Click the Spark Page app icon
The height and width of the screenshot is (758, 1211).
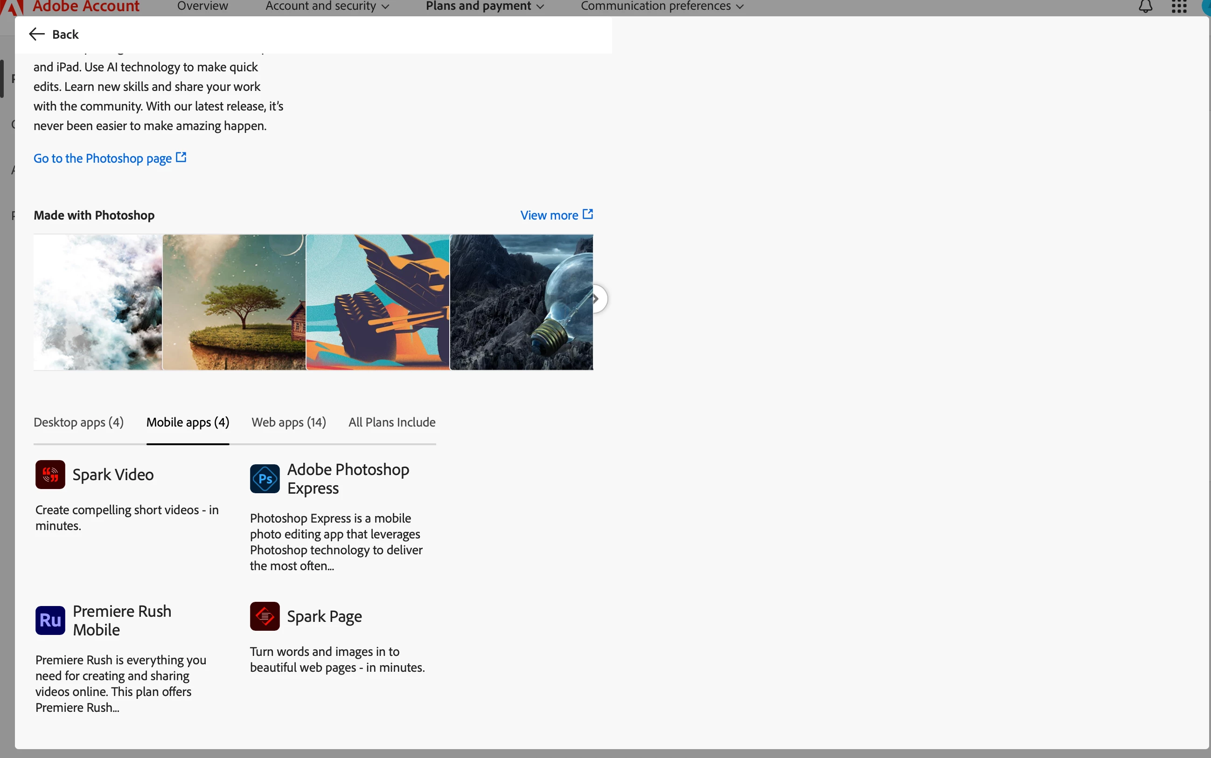click(265, 616)
